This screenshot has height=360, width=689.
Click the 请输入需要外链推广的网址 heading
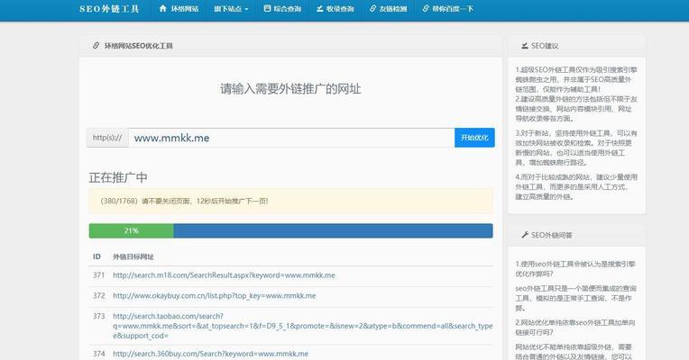click(290, 89)
